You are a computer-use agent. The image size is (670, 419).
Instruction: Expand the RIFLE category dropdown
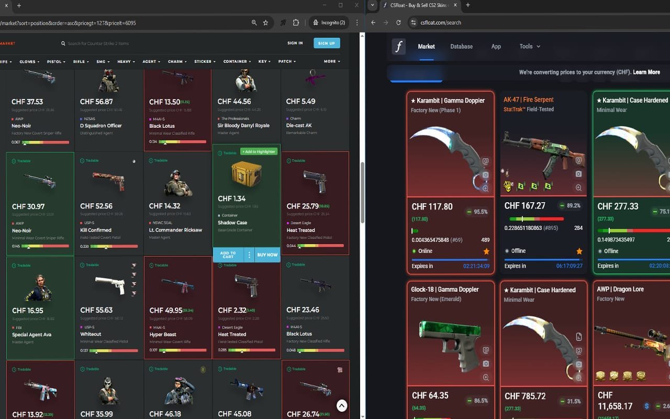pos(81,62)
